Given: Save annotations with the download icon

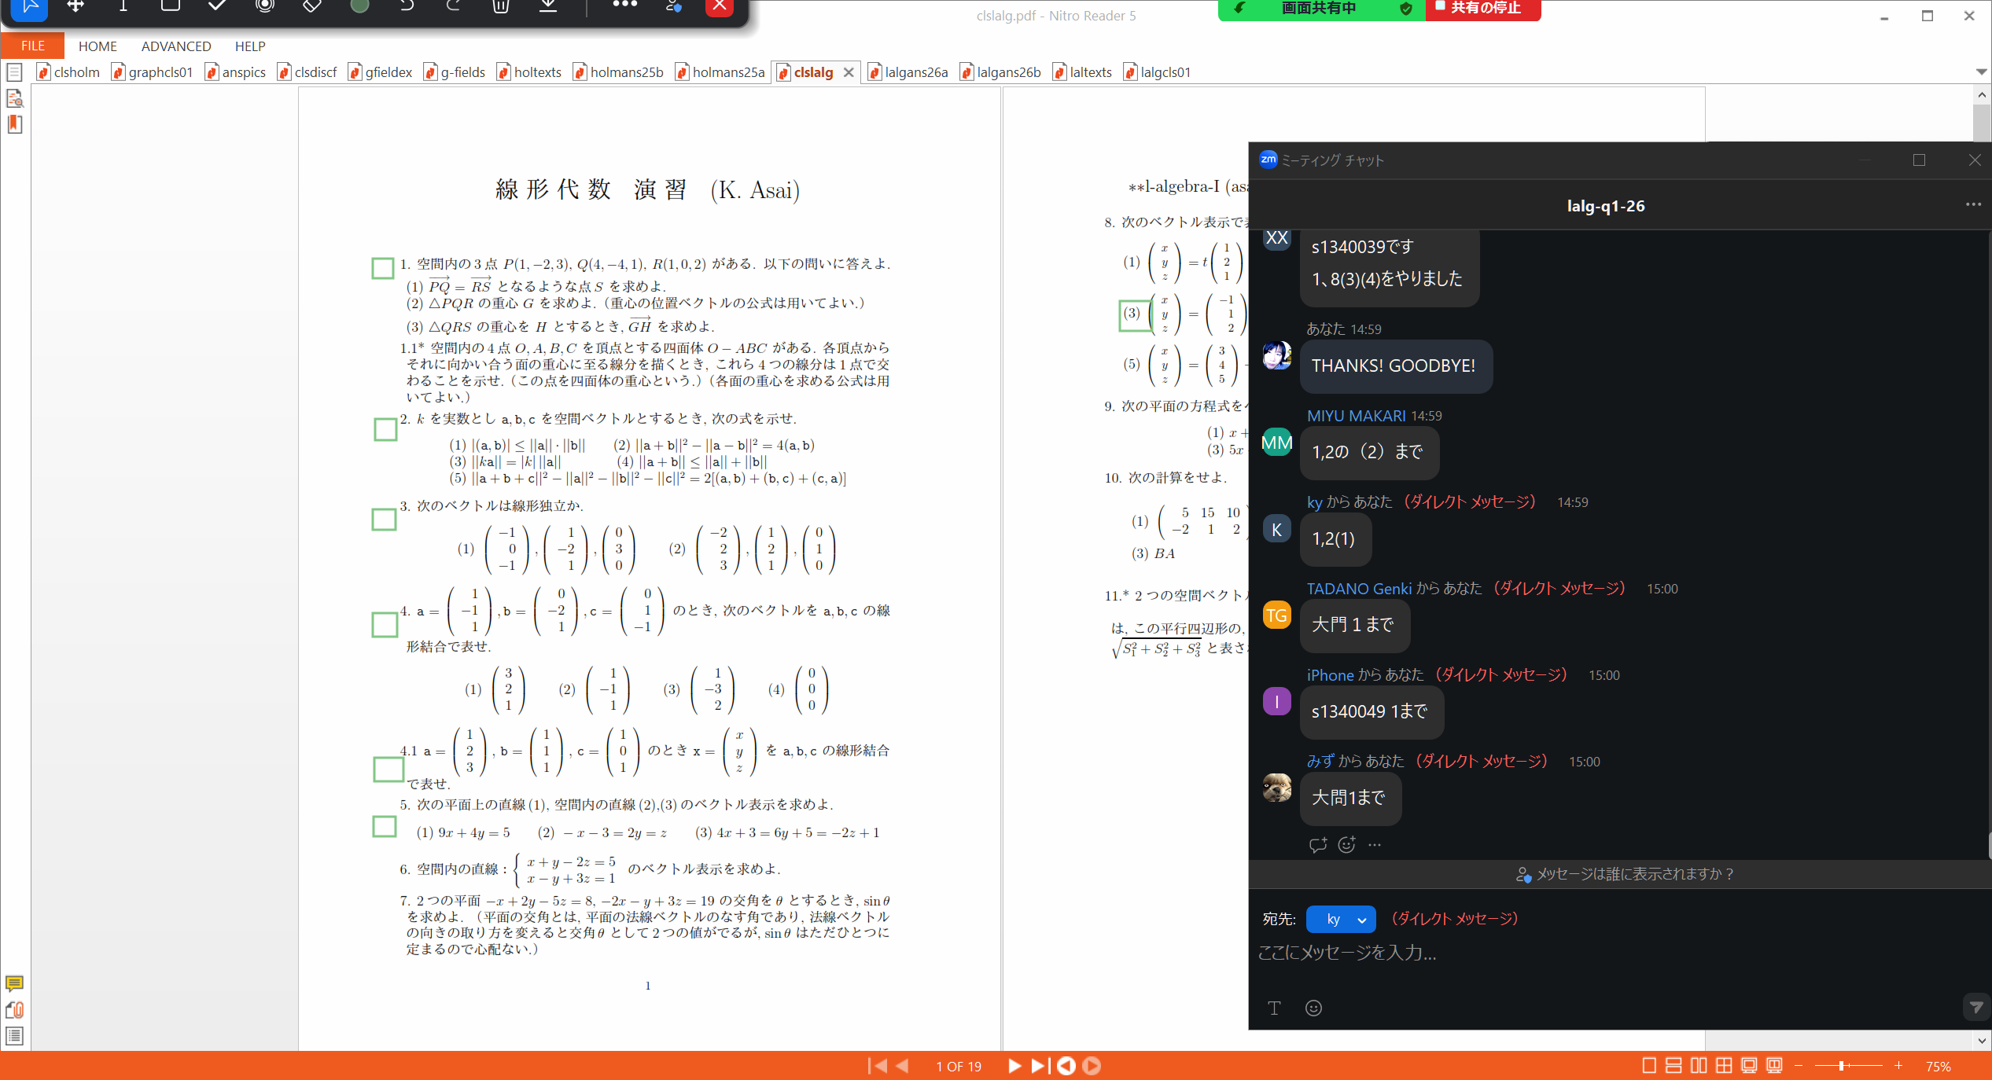Looking at the screenshot, I should click(x=548, y=6).
